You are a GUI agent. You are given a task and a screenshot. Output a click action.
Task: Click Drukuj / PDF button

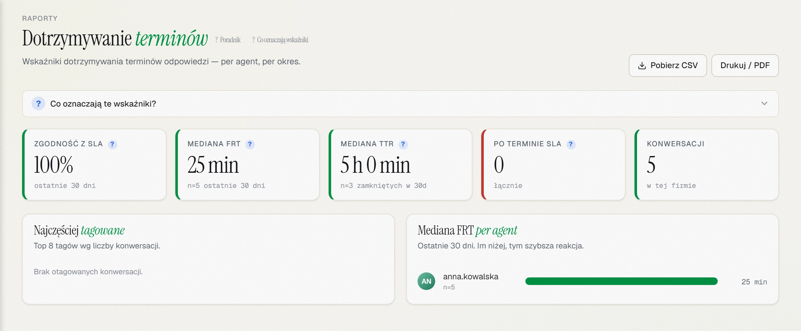(745, 66)
